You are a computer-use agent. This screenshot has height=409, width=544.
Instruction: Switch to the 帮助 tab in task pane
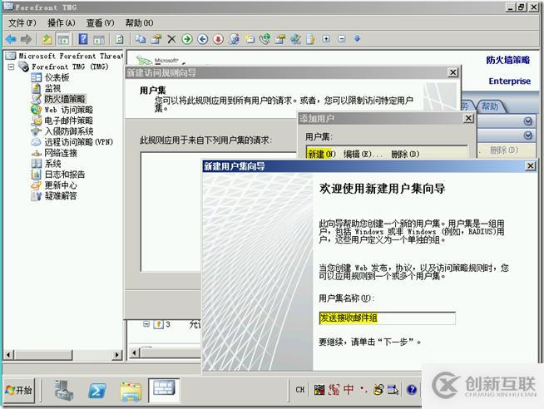point(490,106)
